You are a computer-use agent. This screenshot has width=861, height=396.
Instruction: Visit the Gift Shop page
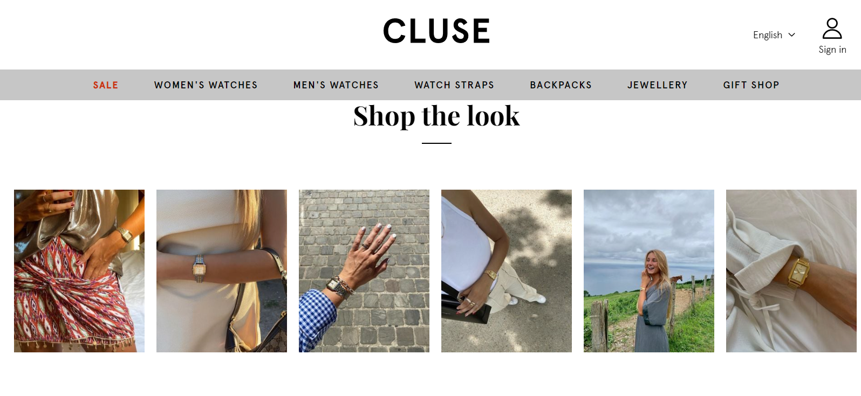coord(751,85)
